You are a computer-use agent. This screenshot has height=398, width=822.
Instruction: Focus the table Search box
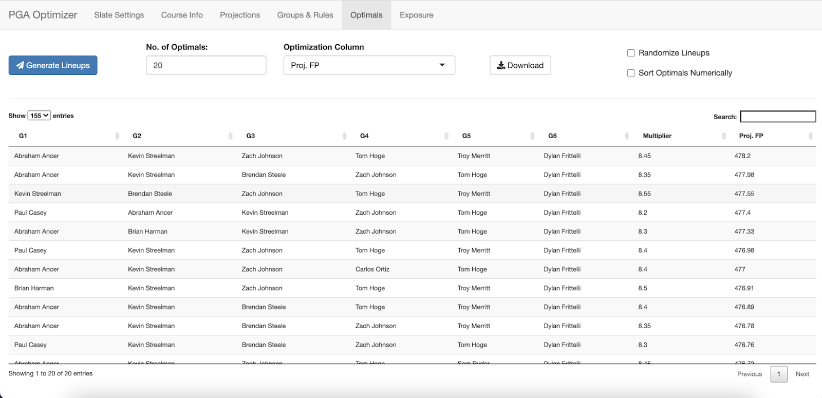click(x=778, y=117)
